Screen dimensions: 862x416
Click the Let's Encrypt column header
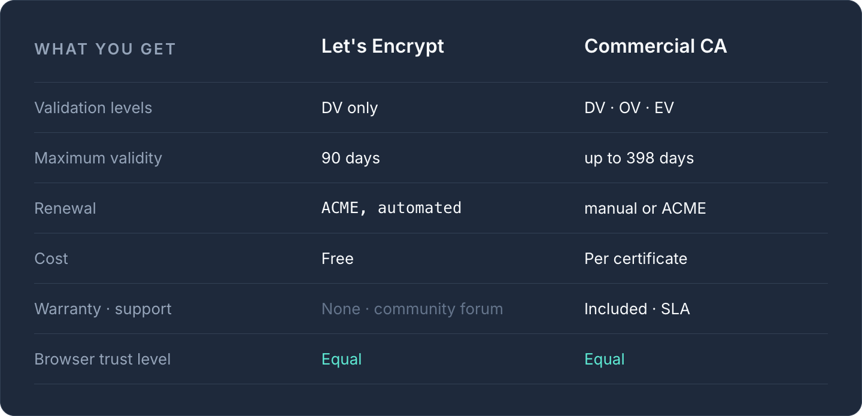click(383, 47)
